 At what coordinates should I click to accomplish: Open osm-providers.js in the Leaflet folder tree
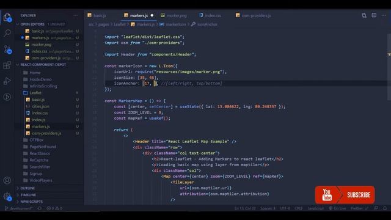[46, 133]
